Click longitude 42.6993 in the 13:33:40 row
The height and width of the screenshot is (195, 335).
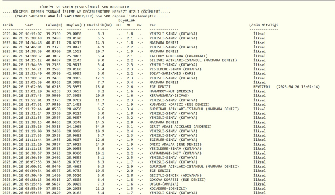tap(74, 73)
